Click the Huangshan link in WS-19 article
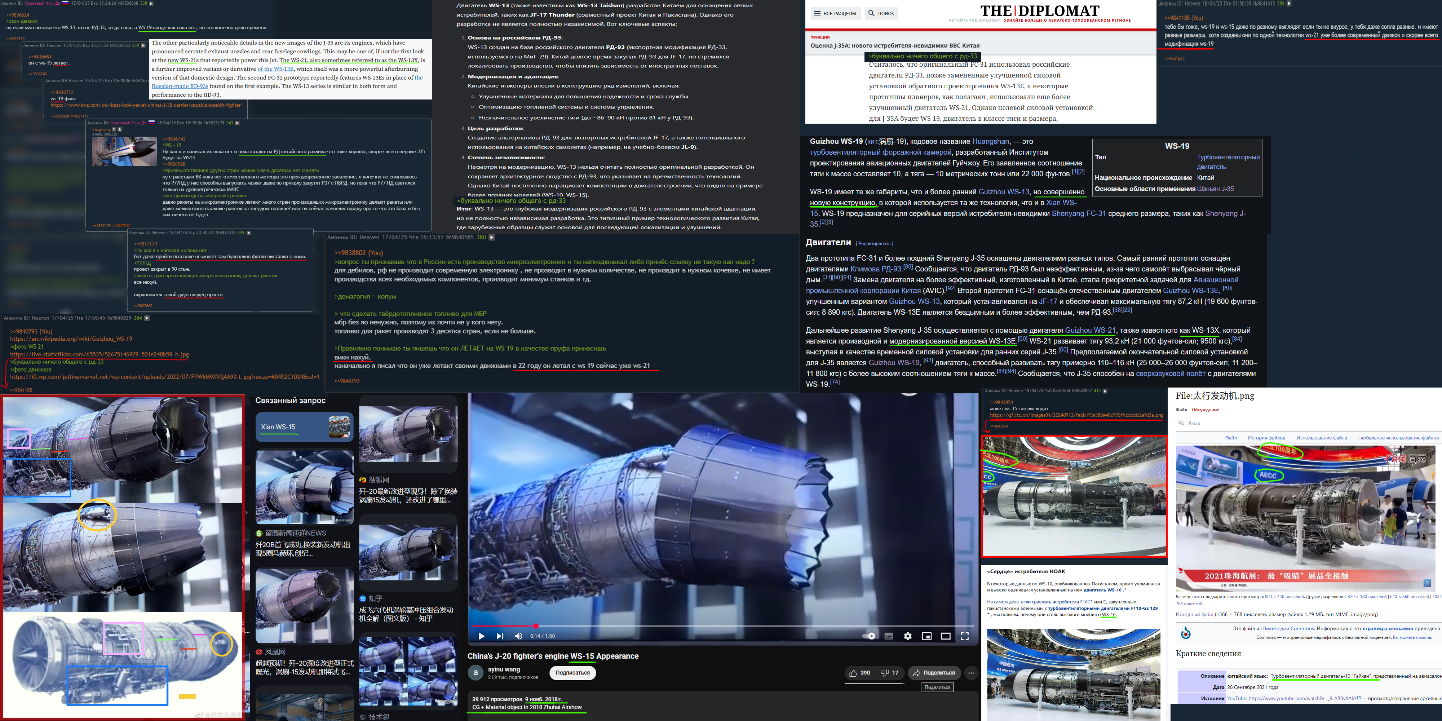Image resolution: width=1442 pixels, height=721 pixels. pyautogui.click(x=991, y=142)
